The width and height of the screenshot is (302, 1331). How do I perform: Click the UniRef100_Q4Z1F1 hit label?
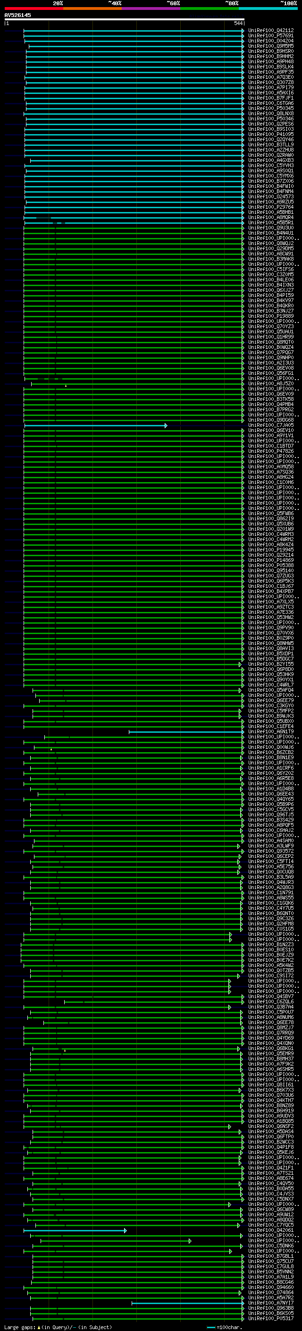(x=271, y=1168)
